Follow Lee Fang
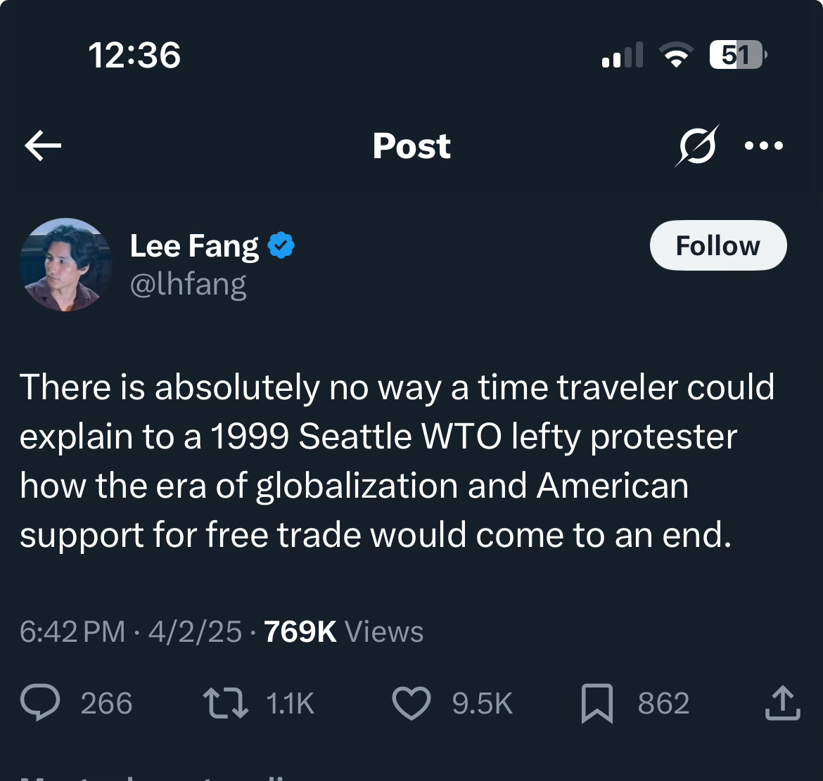This screenshot has height=781, width=823. pyautogui.click(x=717, y=246)
